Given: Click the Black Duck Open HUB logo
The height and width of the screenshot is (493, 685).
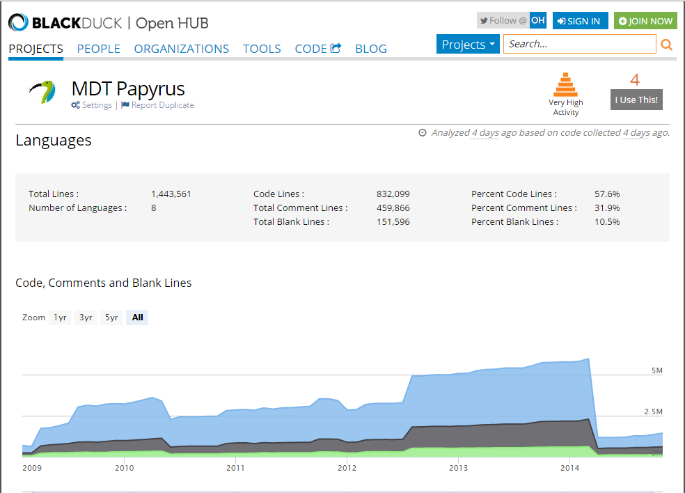Looking at the screenshot, I should tap(109, 23).
